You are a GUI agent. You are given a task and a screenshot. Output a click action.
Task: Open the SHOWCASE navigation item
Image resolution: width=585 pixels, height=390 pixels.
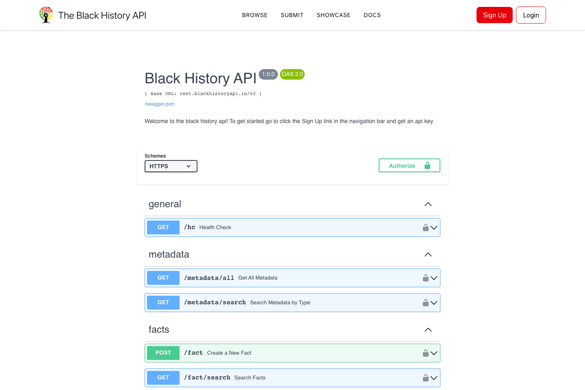point(334,15)
